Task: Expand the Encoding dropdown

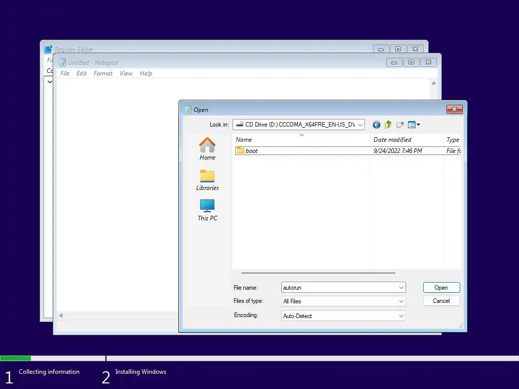Action: [x=401, y=316]
